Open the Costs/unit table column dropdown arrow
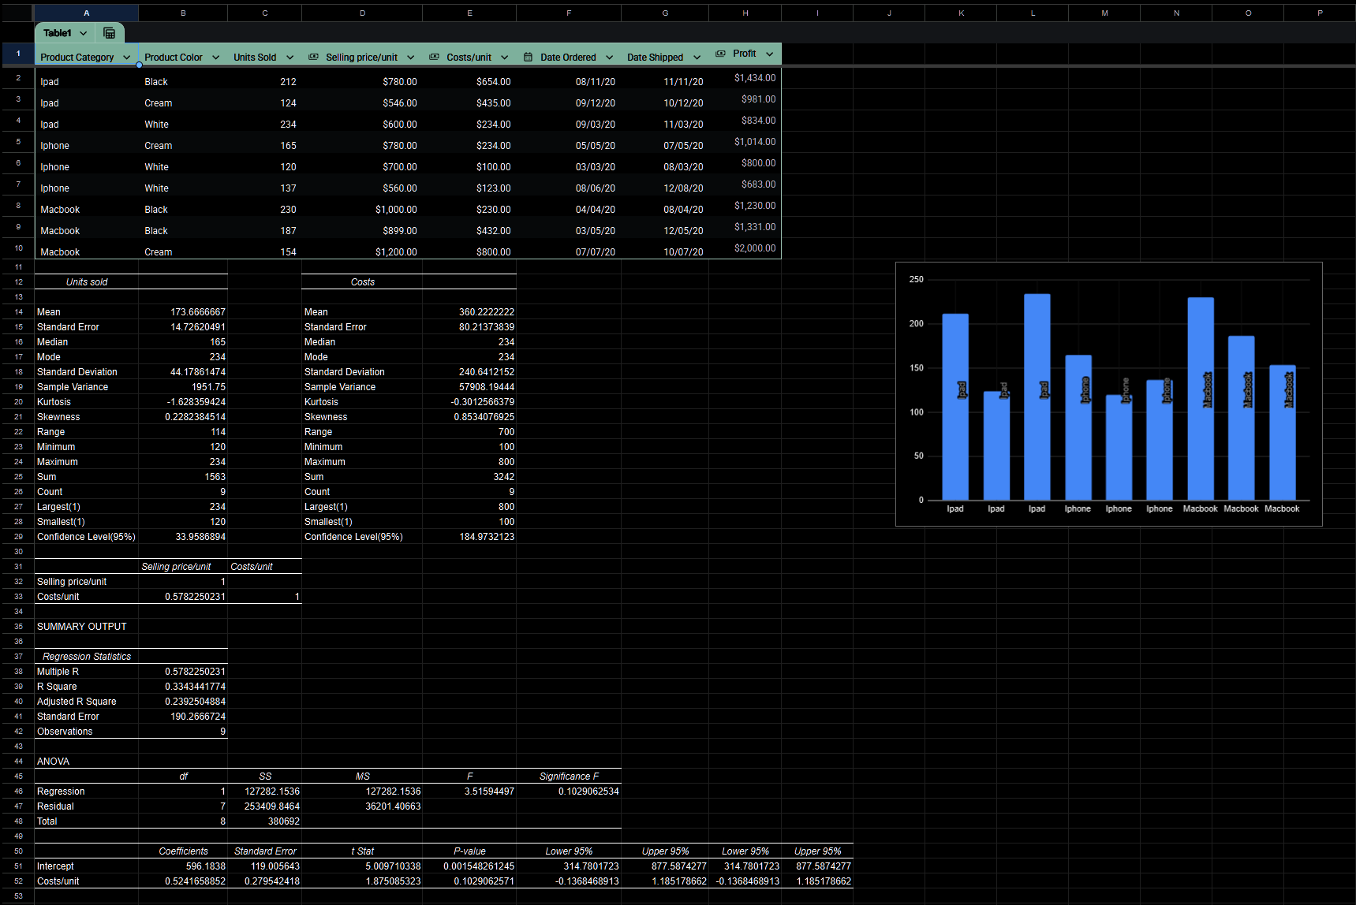 pos(504,58)
